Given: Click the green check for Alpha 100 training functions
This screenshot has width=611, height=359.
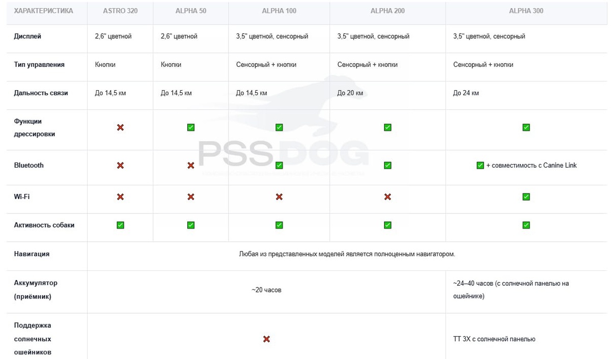Looking at the screenshot, I should coord(279,127).
